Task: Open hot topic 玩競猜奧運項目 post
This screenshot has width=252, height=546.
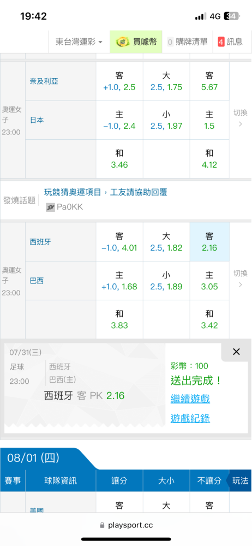Action: coord(105,192)
